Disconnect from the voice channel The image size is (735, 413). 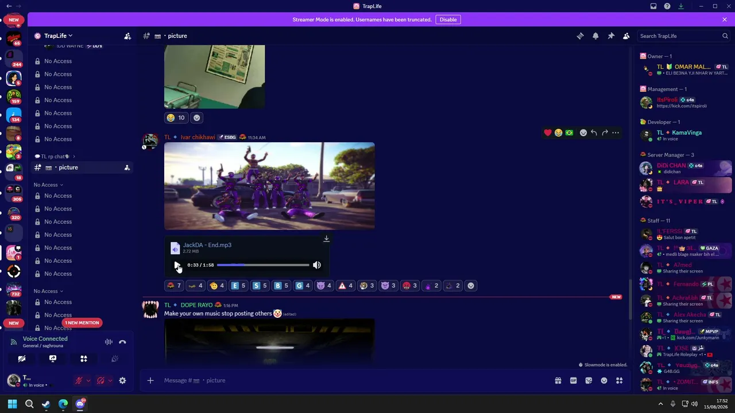pyautogui.click(x=122, y=342)
